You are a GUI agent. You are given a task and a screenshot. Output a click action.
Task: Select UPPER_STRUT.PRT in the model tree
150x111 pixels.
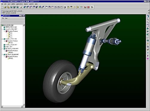point(11,27)
